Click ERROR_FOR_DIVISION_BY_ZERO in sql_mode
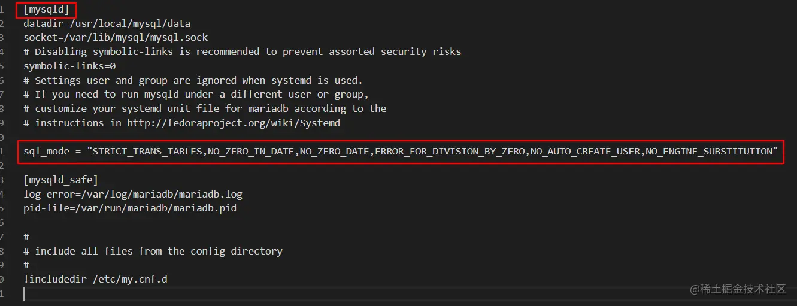 449,151
